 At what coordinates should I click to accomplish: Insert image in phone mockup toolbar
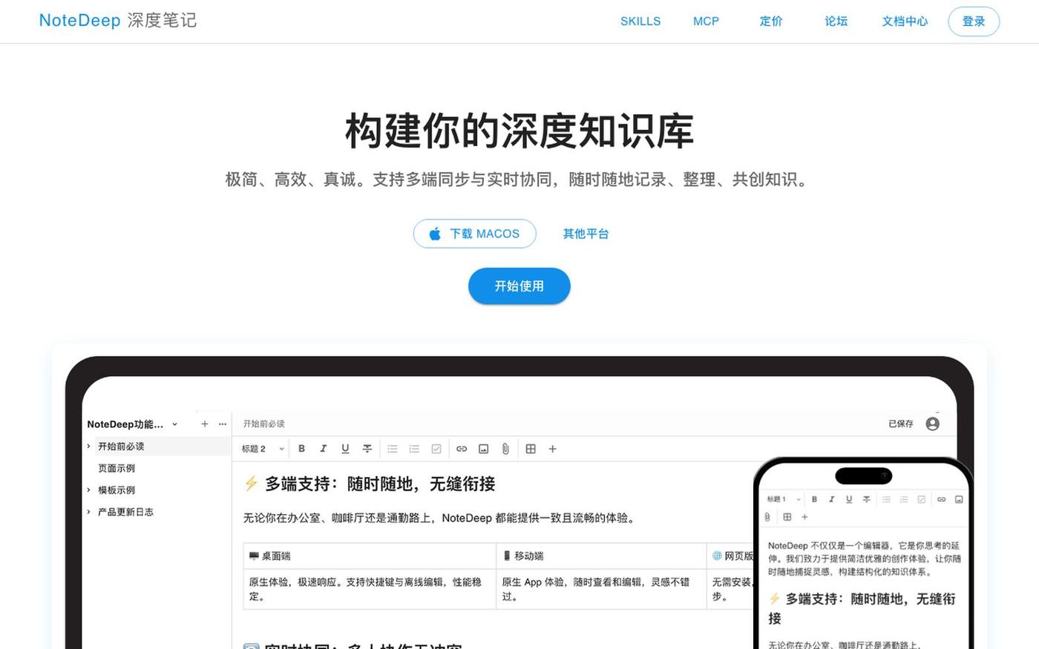click(959, 499)
